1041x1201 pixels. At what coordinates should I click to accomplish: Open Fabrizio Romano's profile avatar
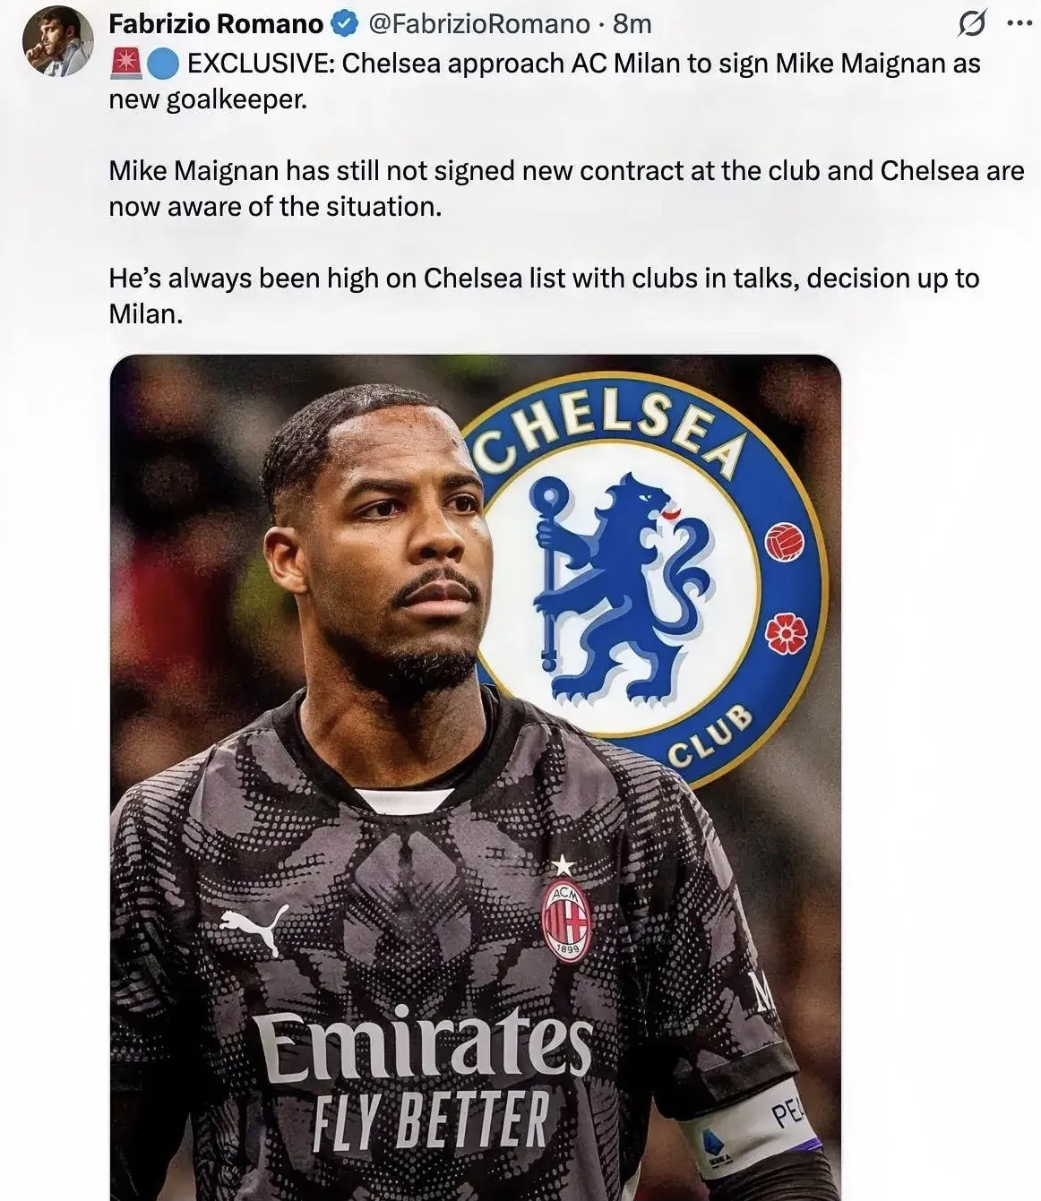click(x=57, y=41)
